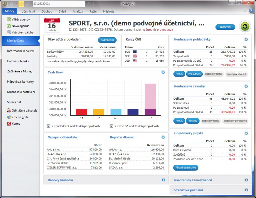Select Money Dnes in the sidebar
This screenshot has width=256, height=198.
tap(21, 41)
